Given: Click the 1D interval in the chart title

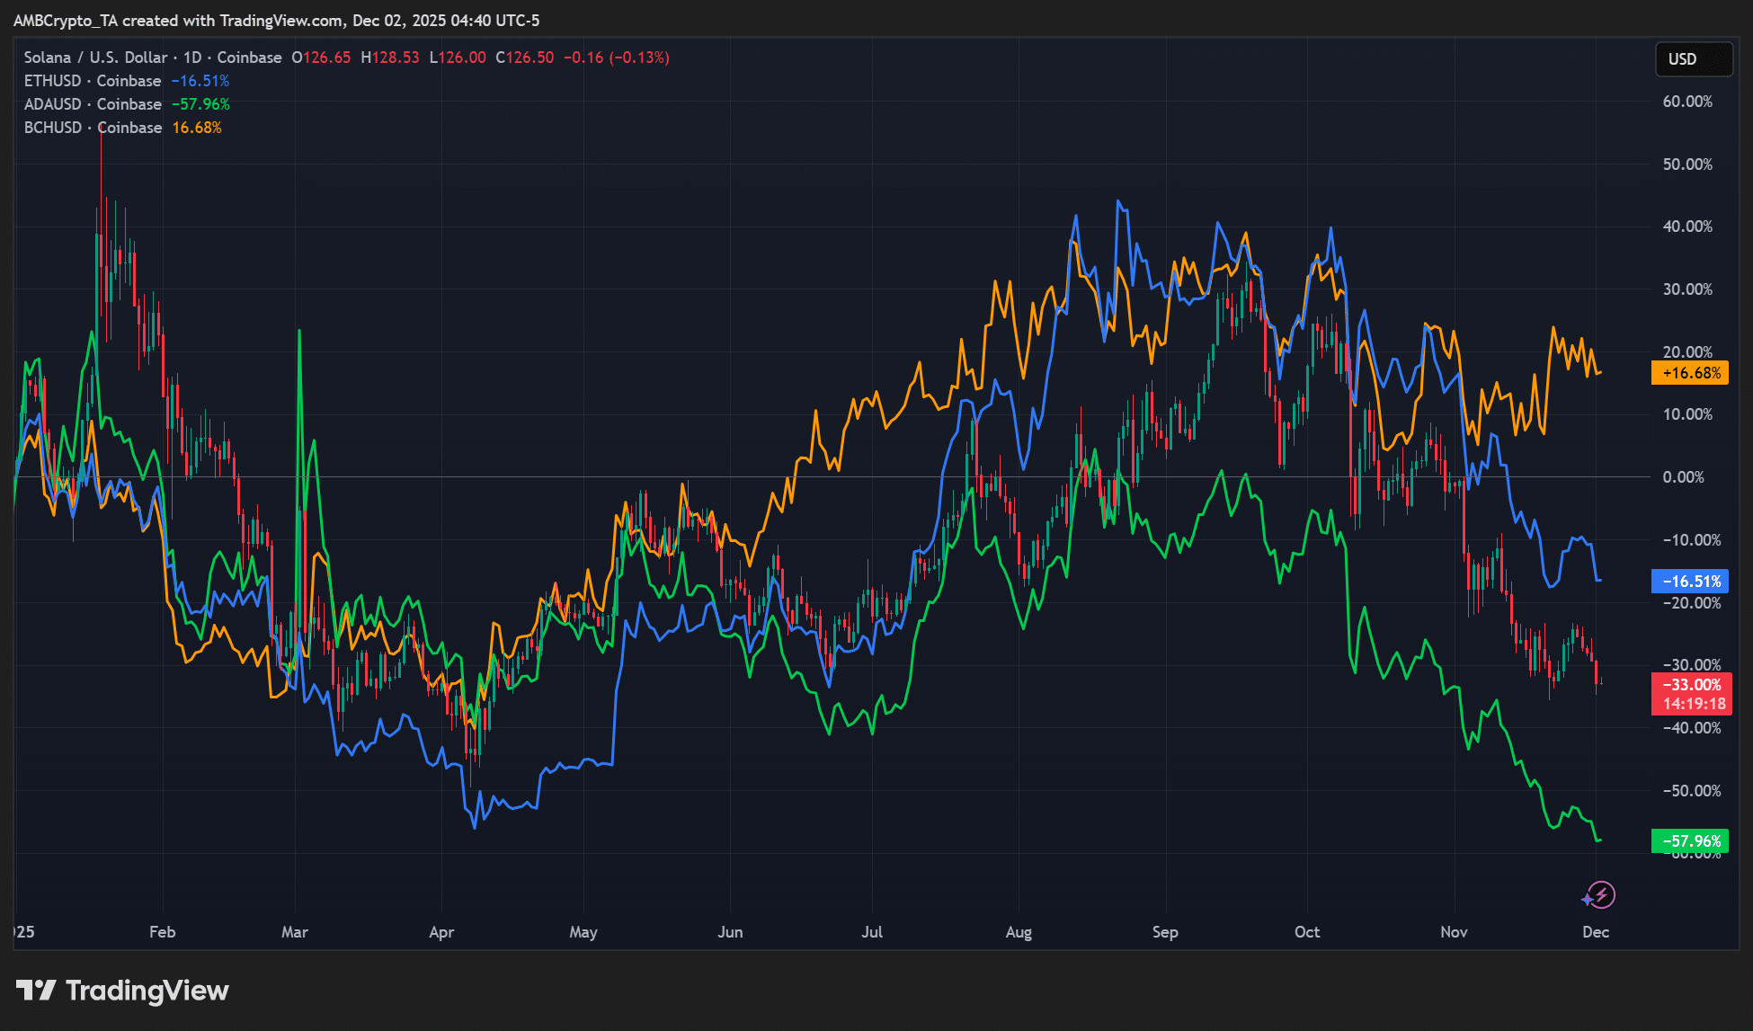Looking at the screenshot, I should pyautogui.click(x=192, y=58).
